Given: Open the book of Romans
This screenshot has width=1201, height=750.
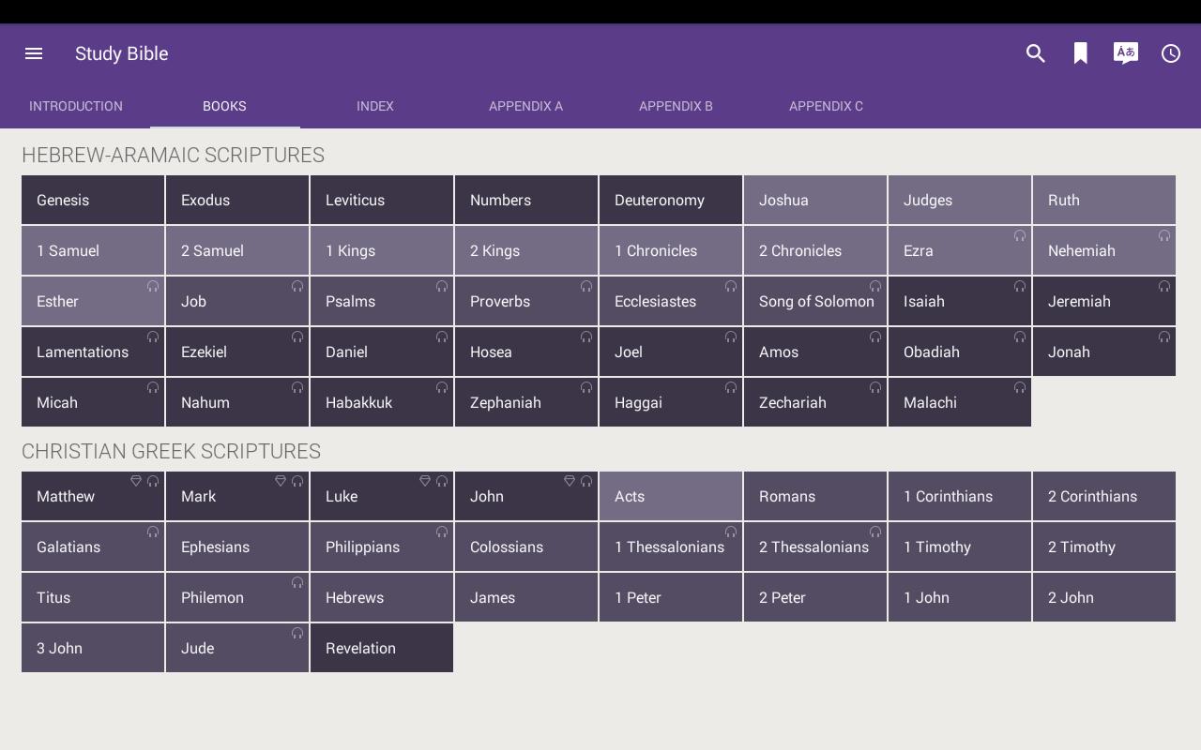Looking at the screenshot, I should (x=815, y=497).
